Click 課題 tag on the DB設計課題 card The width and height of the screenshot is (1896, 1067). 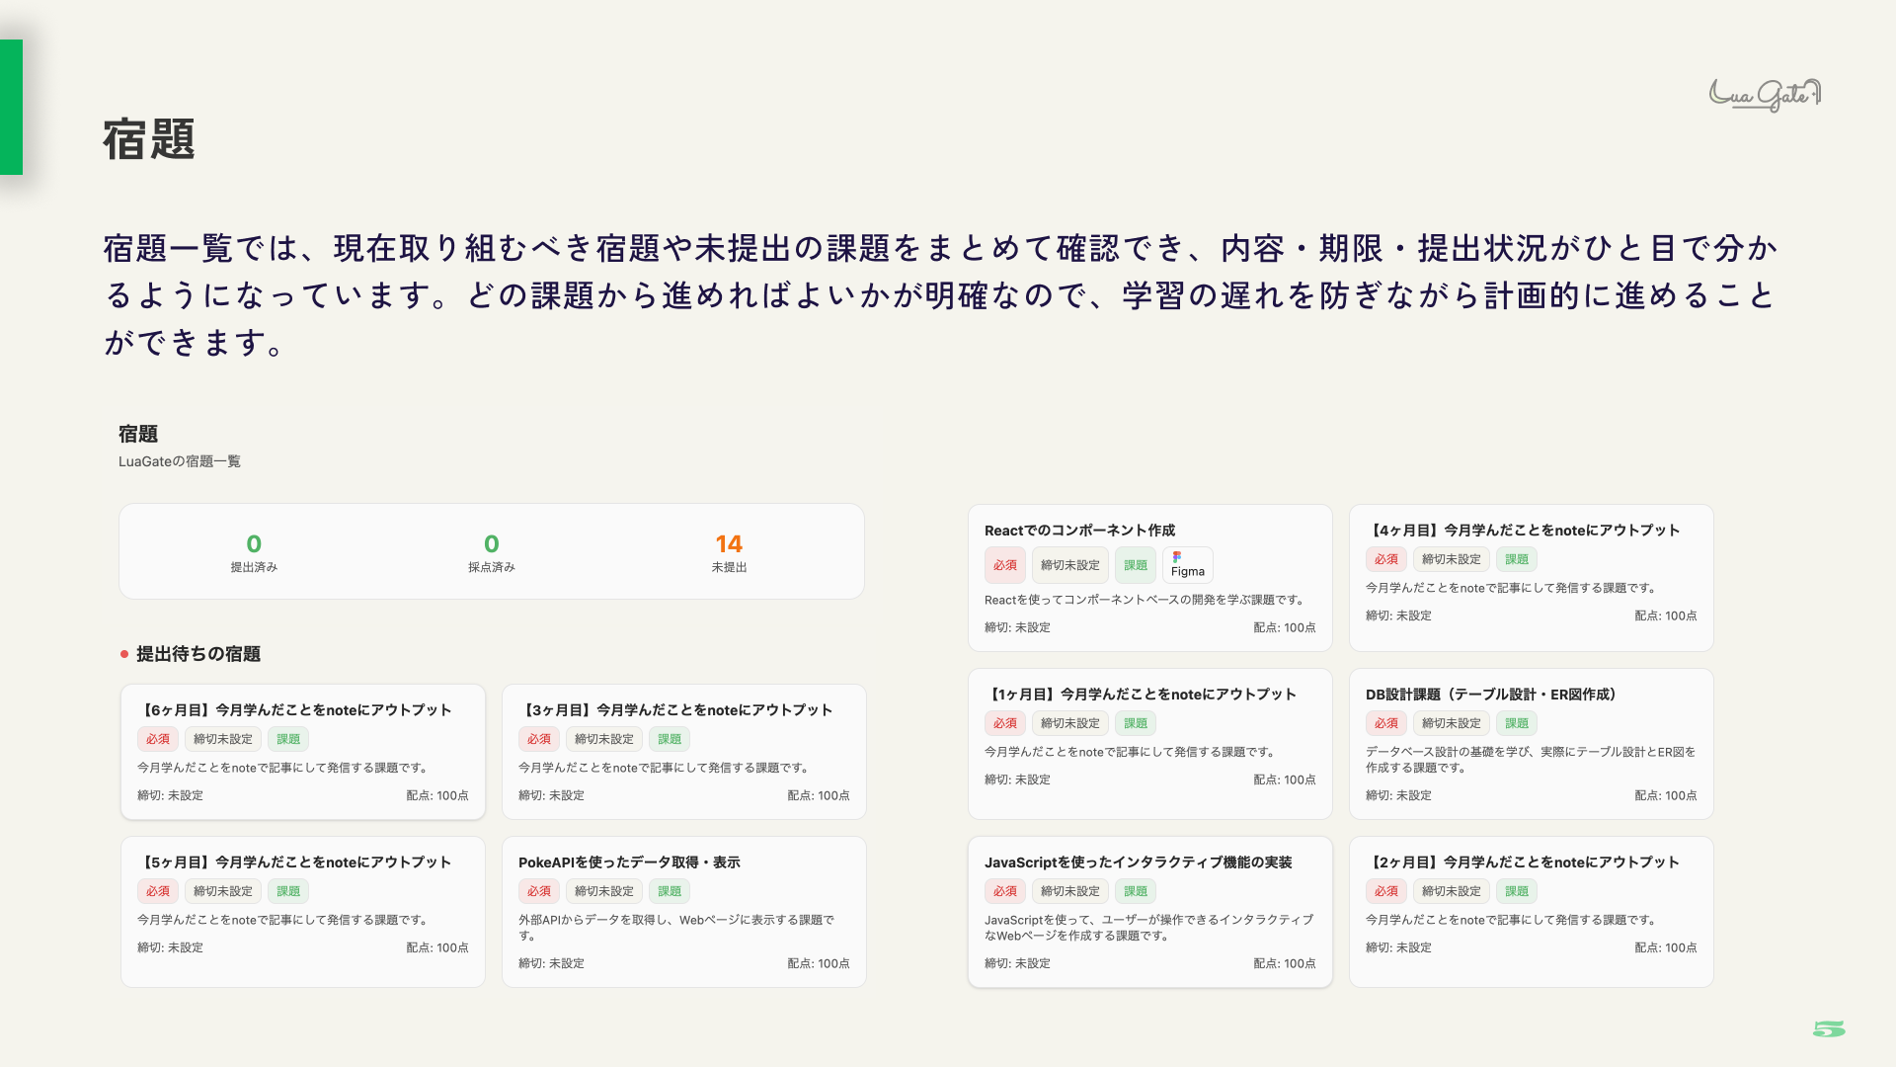click(x=1517, y=723)
